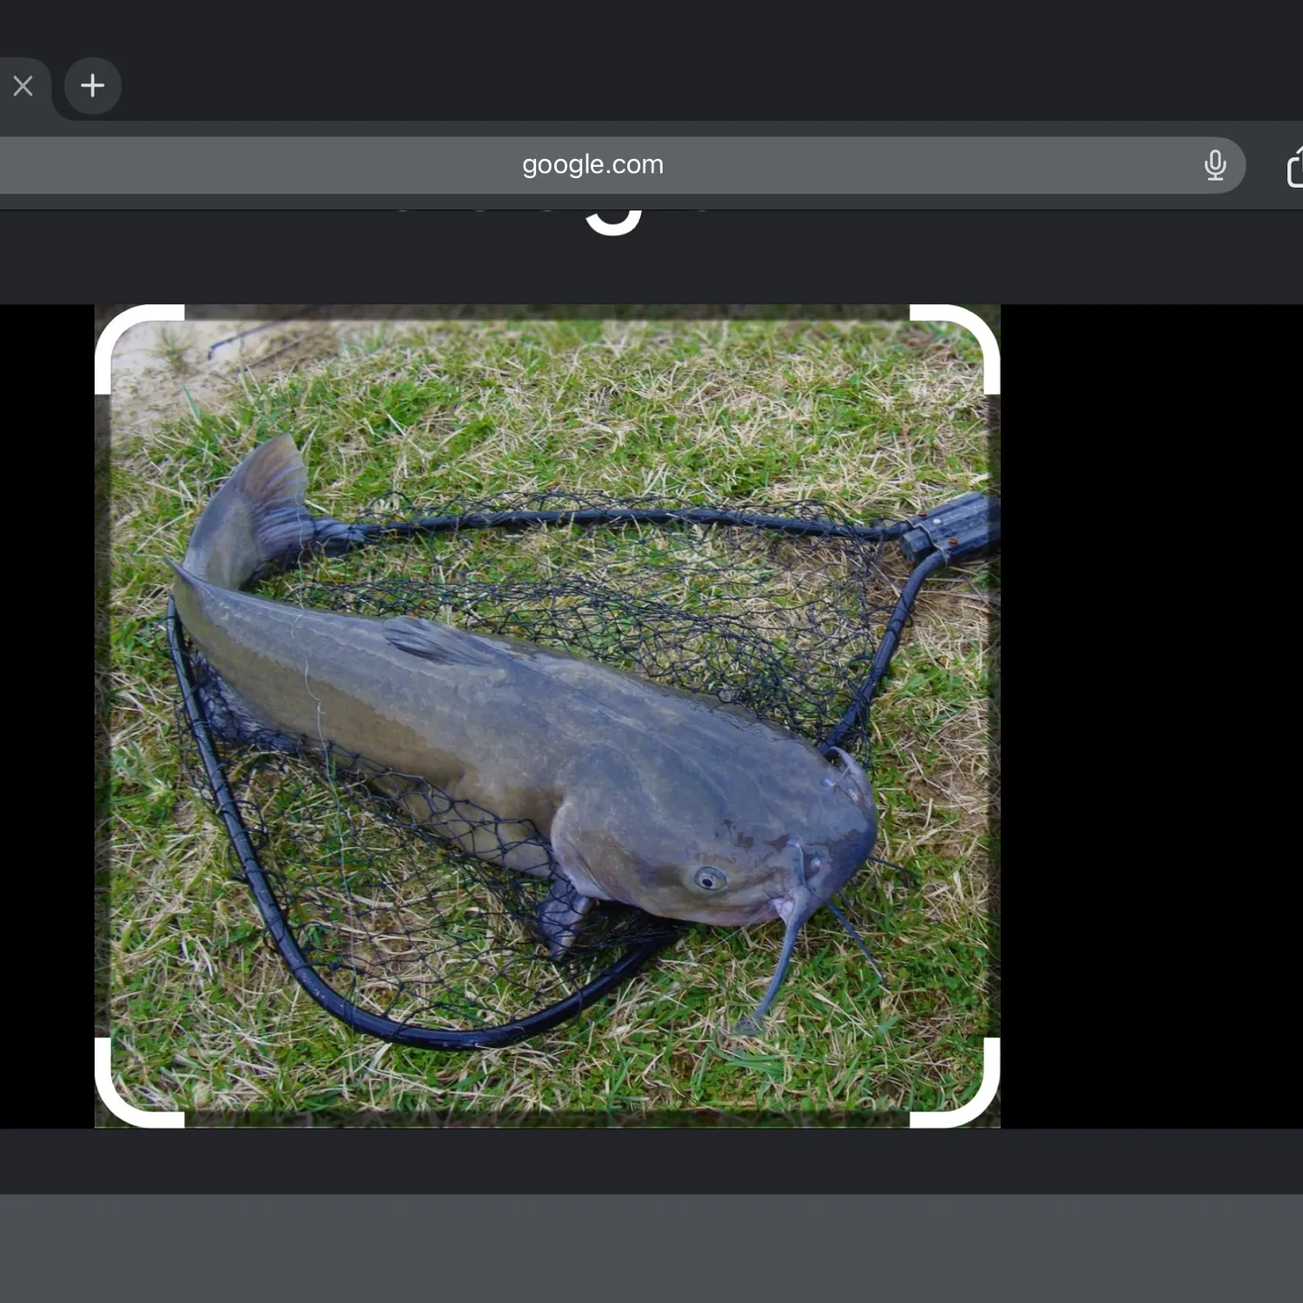The width and height of the screenshot is (1303, 1303).
Task: Grab the top-right crop corner handle
Action: click(956, 348)
